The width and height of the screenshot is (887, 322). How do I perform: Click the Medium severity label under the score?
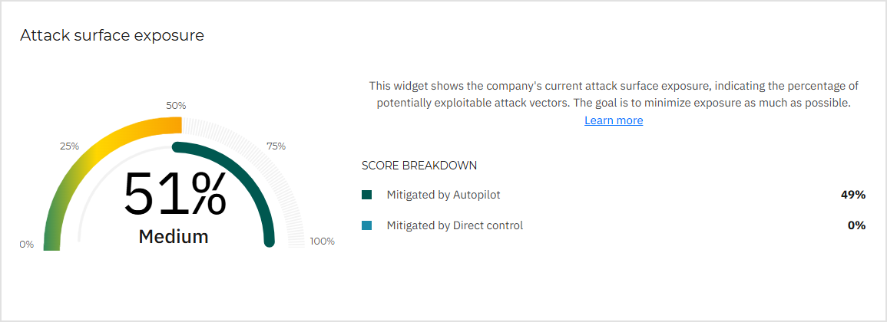[174, 237]
